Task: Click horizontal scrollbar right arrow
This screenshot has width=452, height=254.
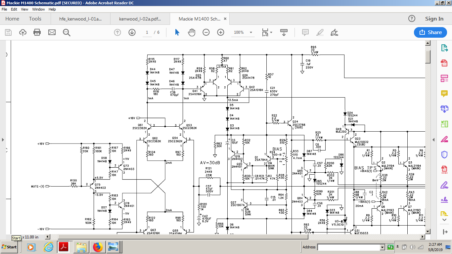Action: pos(422,237)
